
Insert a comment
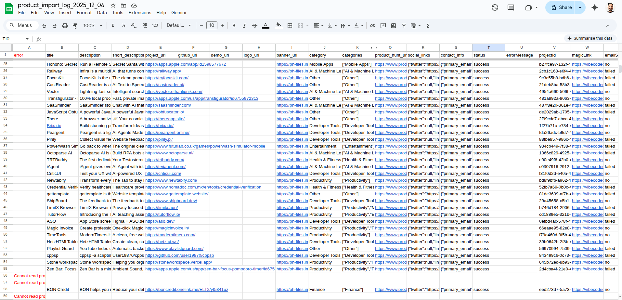383,26
